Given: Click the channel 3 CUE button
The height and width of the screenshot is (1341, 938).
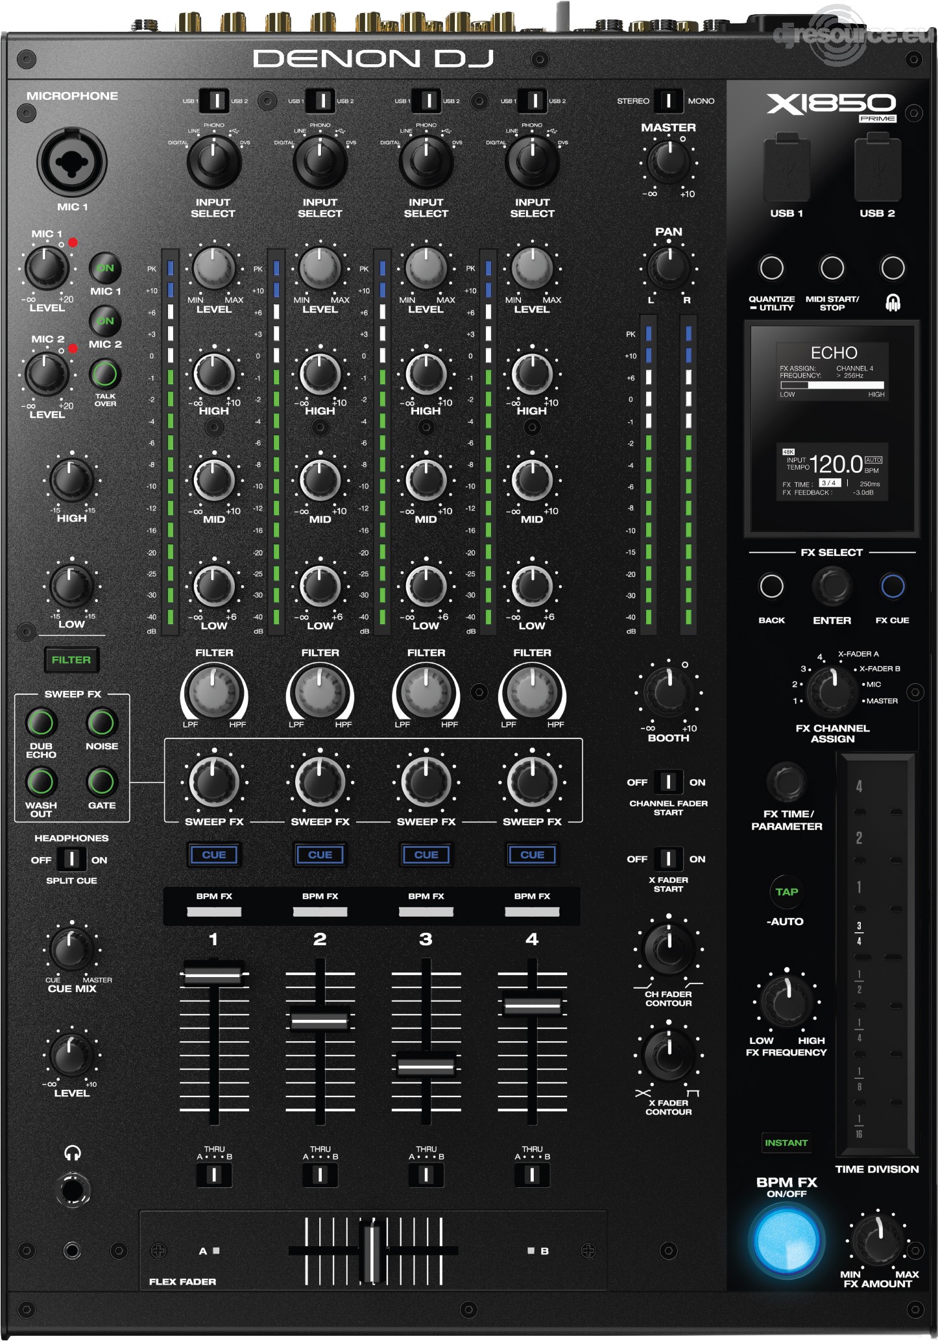Looking at the screenshot, I should 426,855.
